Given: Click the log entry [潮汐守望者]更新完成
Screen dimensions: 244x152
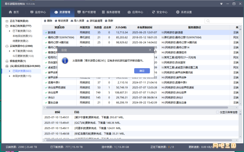Looking at the screenshot, I should pyautogui.click(x=99, y=117).
